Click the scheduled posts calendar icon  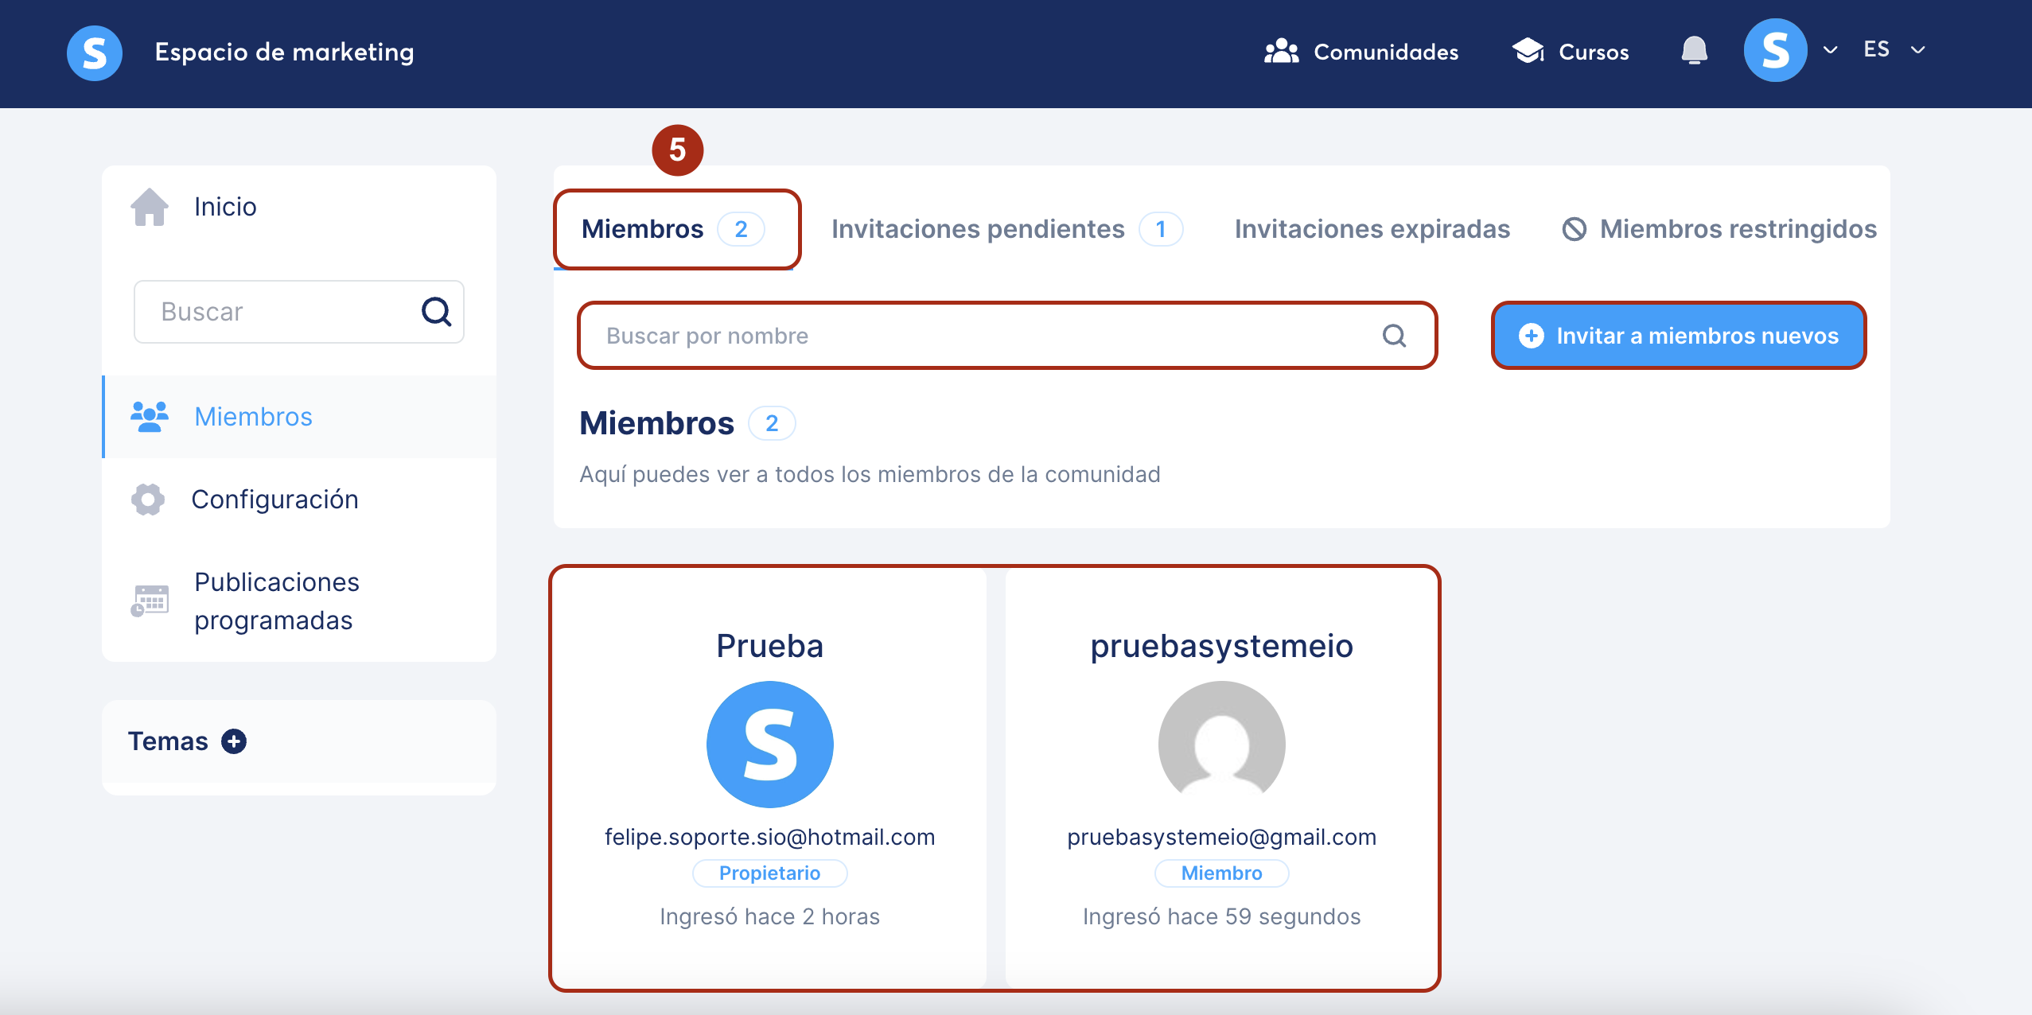150,601
